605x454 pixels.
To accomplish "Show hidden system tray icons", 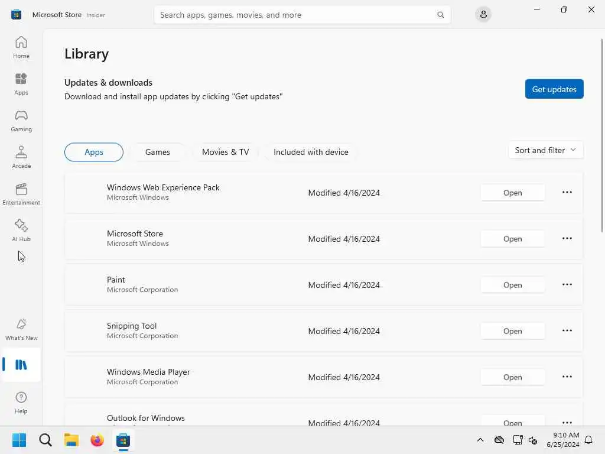I will point(480,440).
